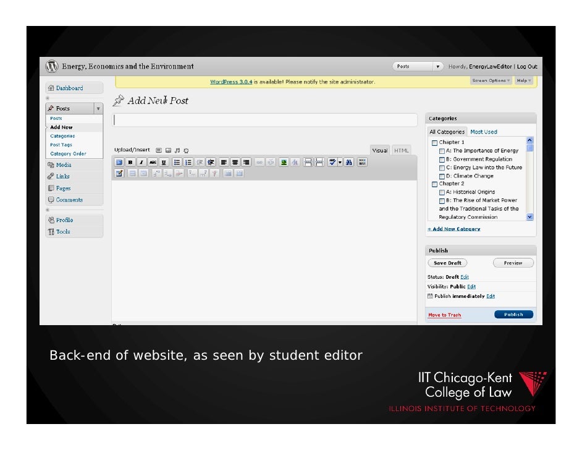Click the WordPress logo icon
This screenshot has height=450, width=582.
[x=52, y=66]
